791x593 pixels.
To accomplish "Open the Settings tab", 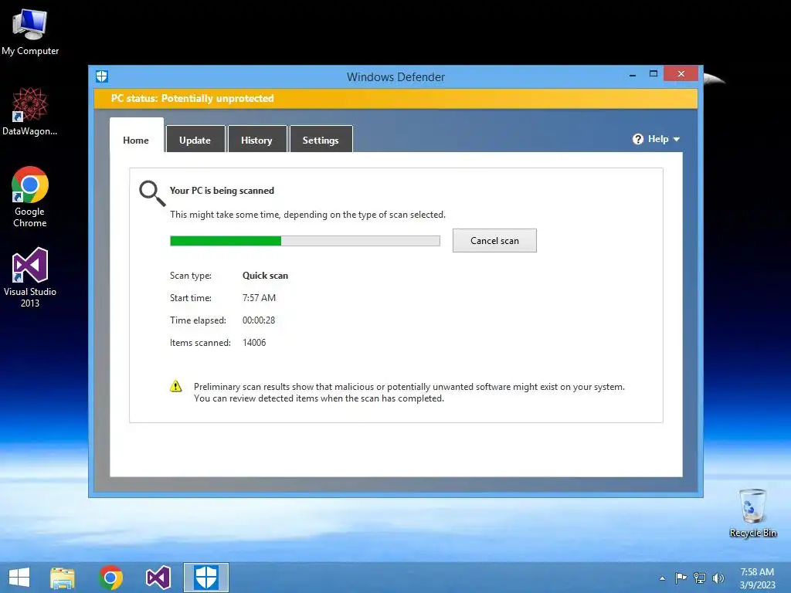I will coord(321,141).
